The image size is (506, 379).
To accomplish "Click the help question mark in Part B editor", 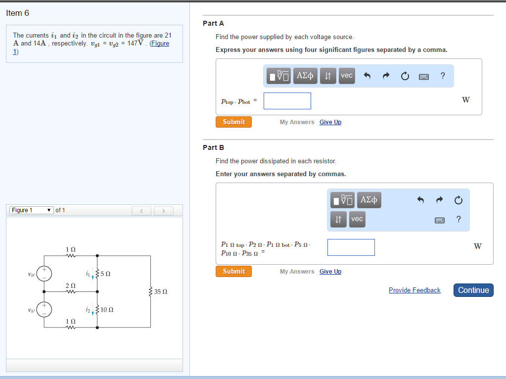I will click(458, 220).
